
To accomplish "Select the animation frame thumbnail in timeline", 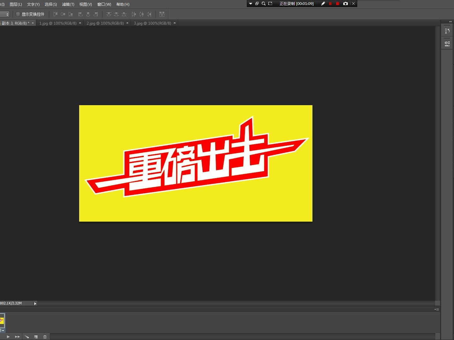I will click(2, 320).
